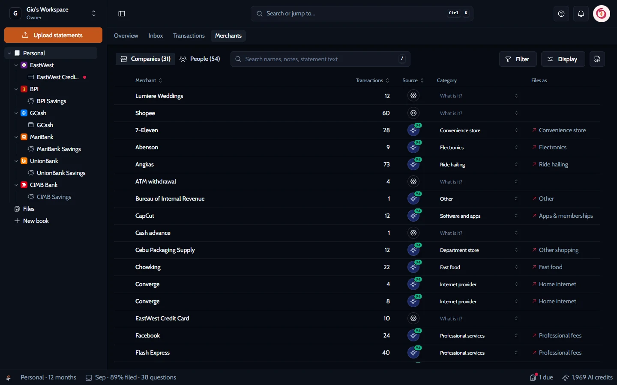Open the workspace switcher chevrons
The image size is (617, 385).
click(x=94, y=14)
